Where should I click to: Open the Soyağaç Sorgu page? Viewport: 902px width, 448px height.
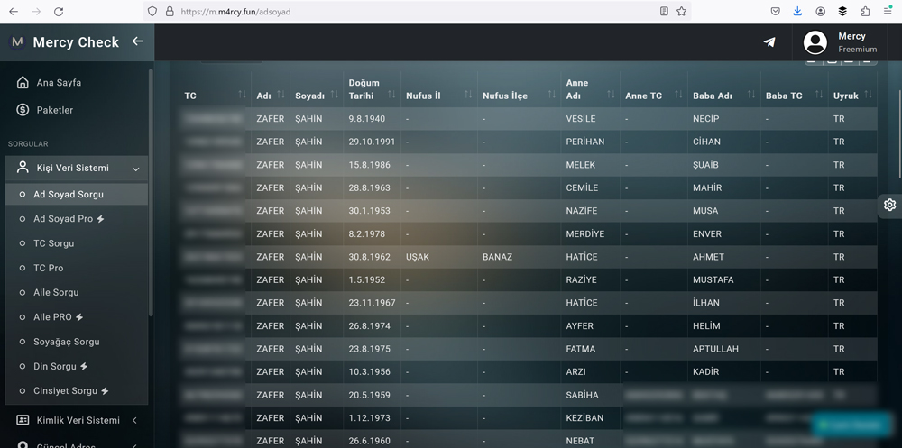pos(66,342)
